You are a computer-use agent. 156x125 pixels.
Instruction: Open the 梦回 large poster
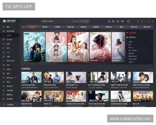(100, 47)
